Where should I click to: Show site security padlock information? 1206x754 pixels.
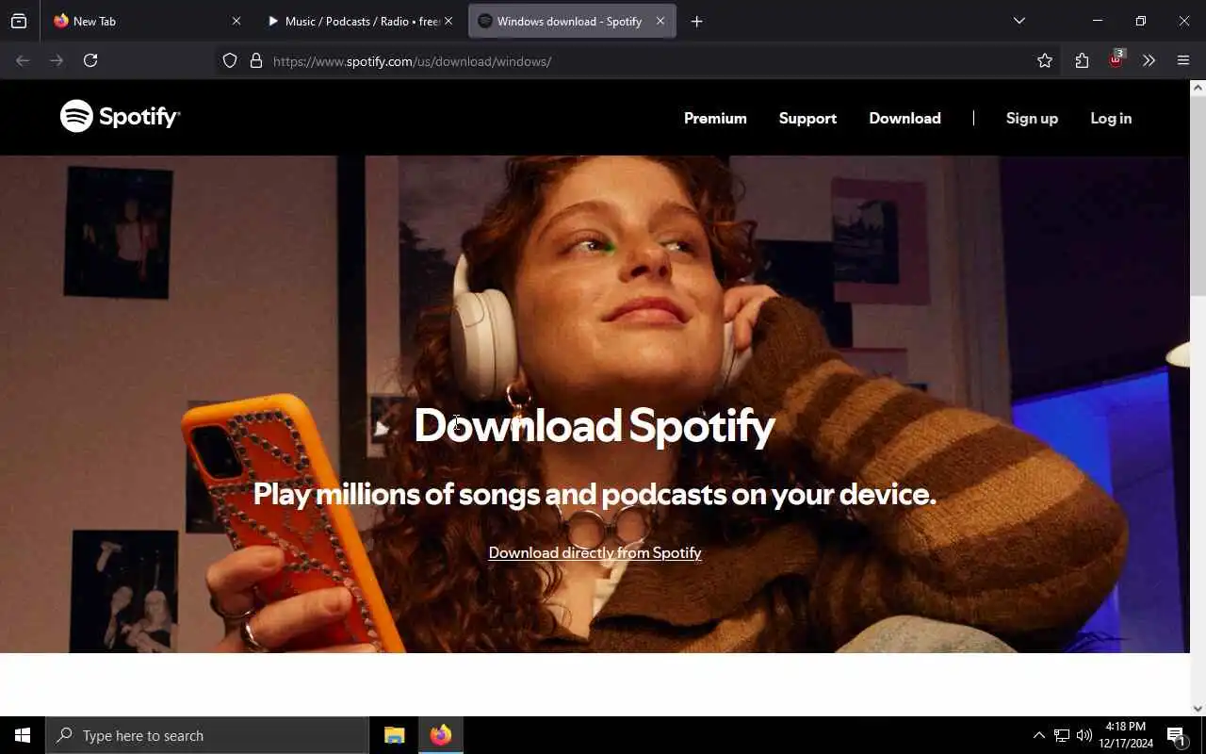(x=255, y=60)
